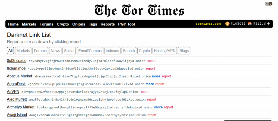Viewport: 278px width, 121px height.
Task: Open the Reports navigation item
Action: pyautogui.click(x=108, y=24)
